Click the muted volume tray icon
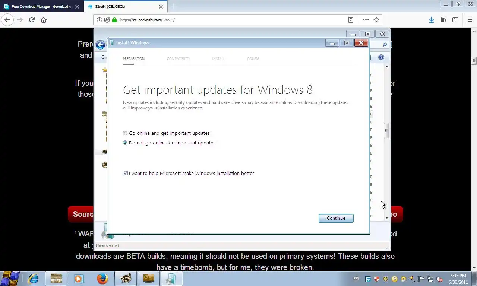The height and width of the screenshot is (286, 477). pos(439,279)
